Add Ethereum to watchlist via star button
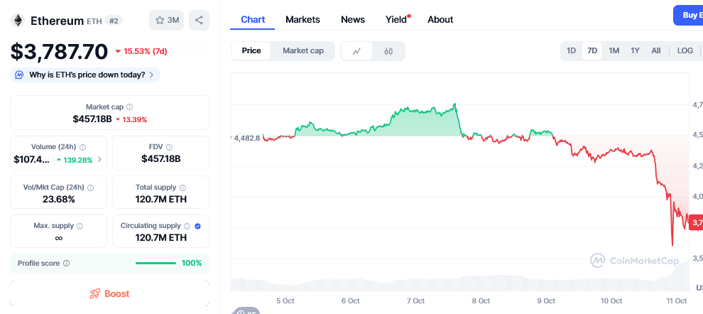This screenshot has height=314, width=703. pos(167,21)
